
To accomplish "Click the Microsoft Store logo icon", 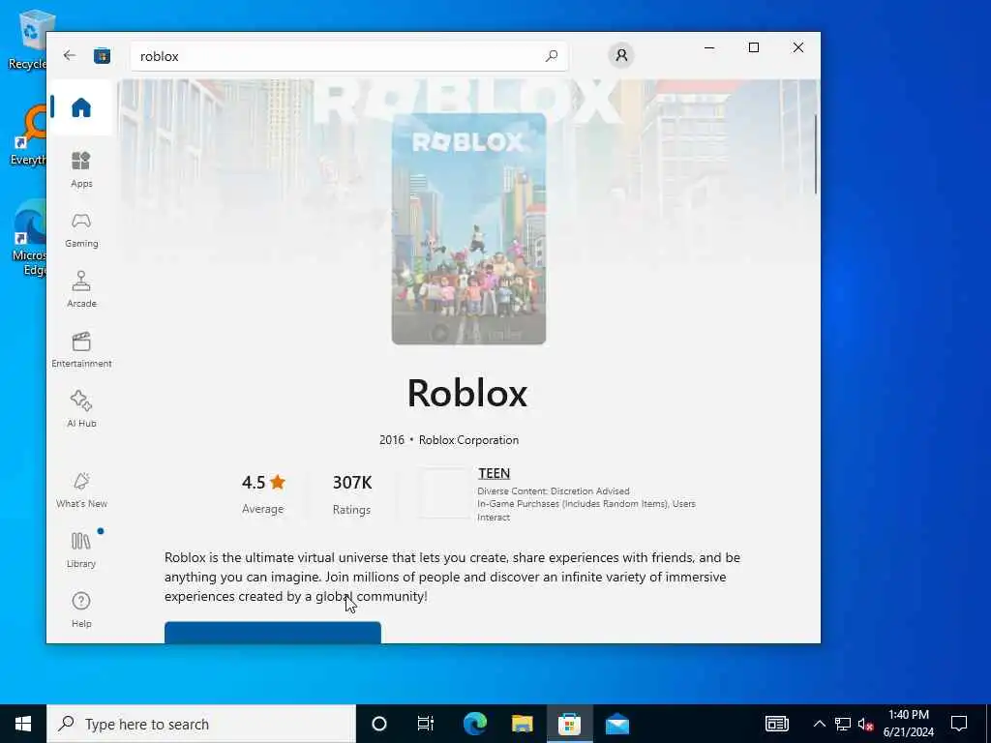I will [102, 55].
